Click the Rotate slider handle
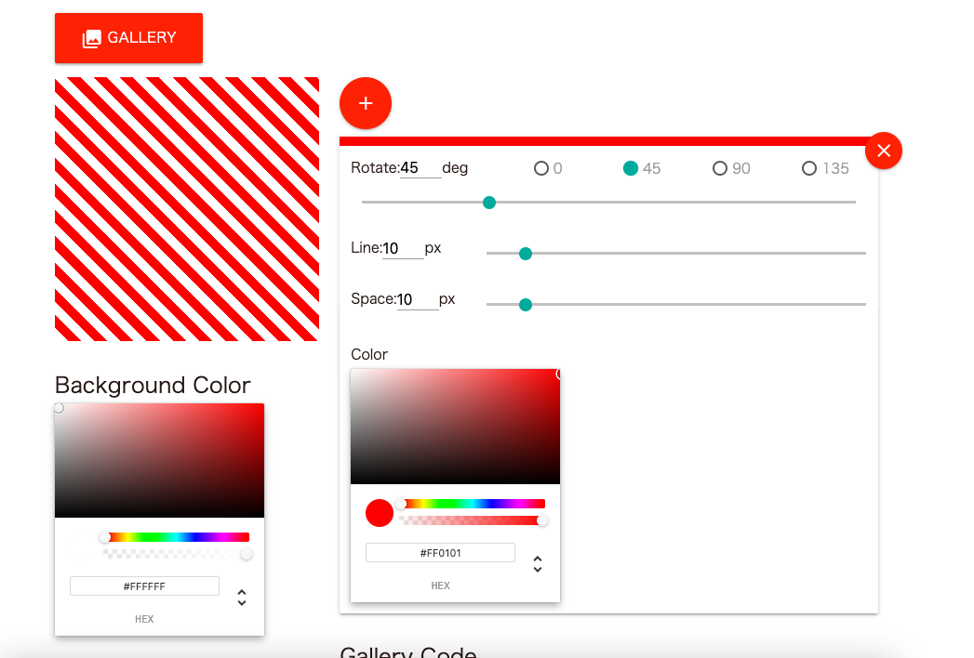 pos(489,203)
